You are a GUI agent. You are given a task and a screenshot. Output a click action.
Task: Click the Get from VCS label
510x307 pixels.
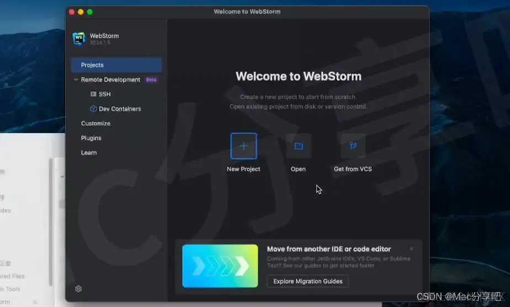click(x=353, y=169)
